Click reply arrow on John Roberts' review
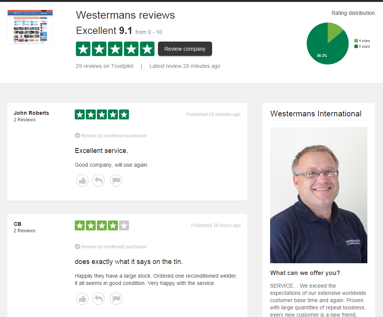This screenshot has height=317, width=383. tap(98, 180)
